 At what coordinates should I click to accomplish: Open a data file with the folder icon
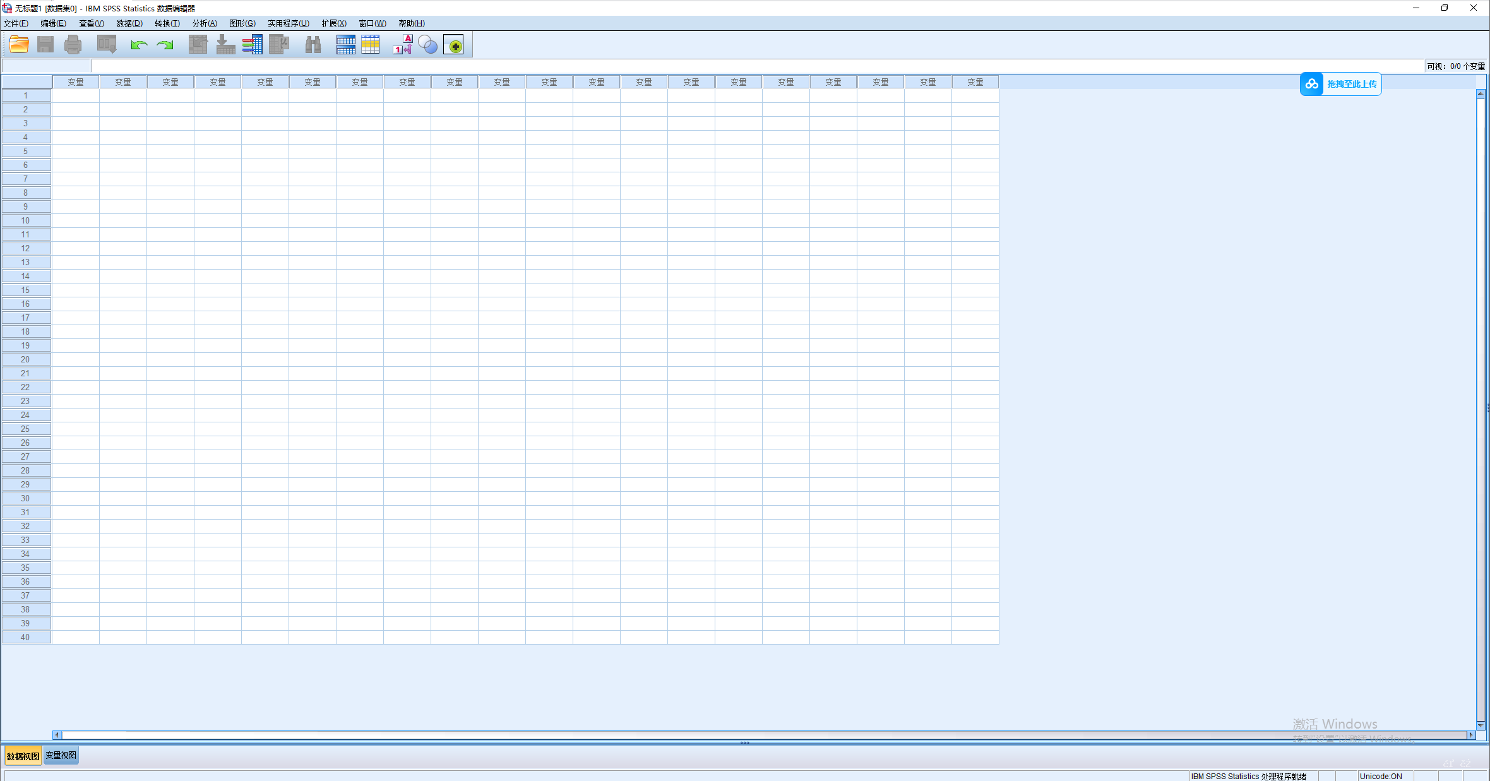pyautogui.click(x=18, y=44)
